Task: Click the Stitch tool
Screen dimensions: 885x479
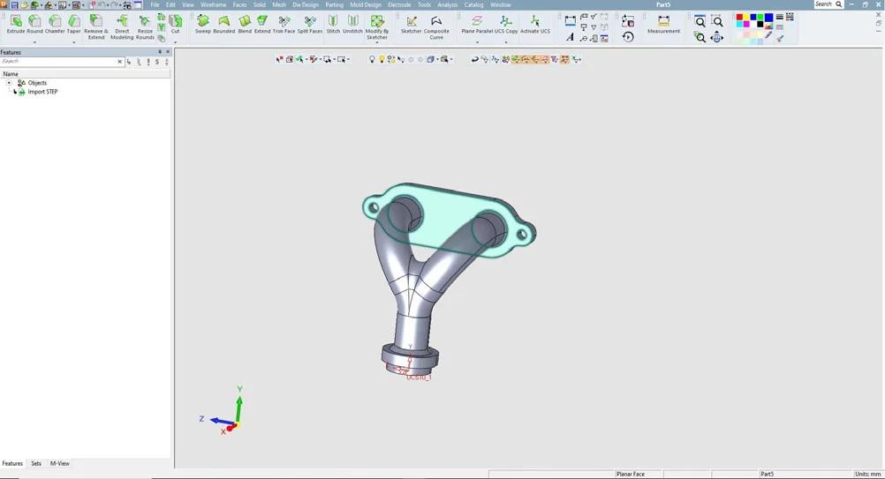Action: click(x=334, y=24)
